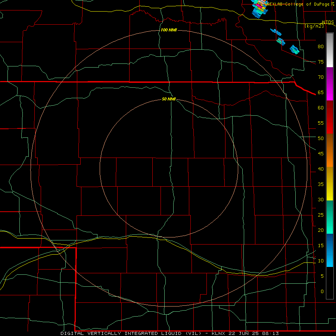Click the KLNX radar site identifier

(218, 333)
